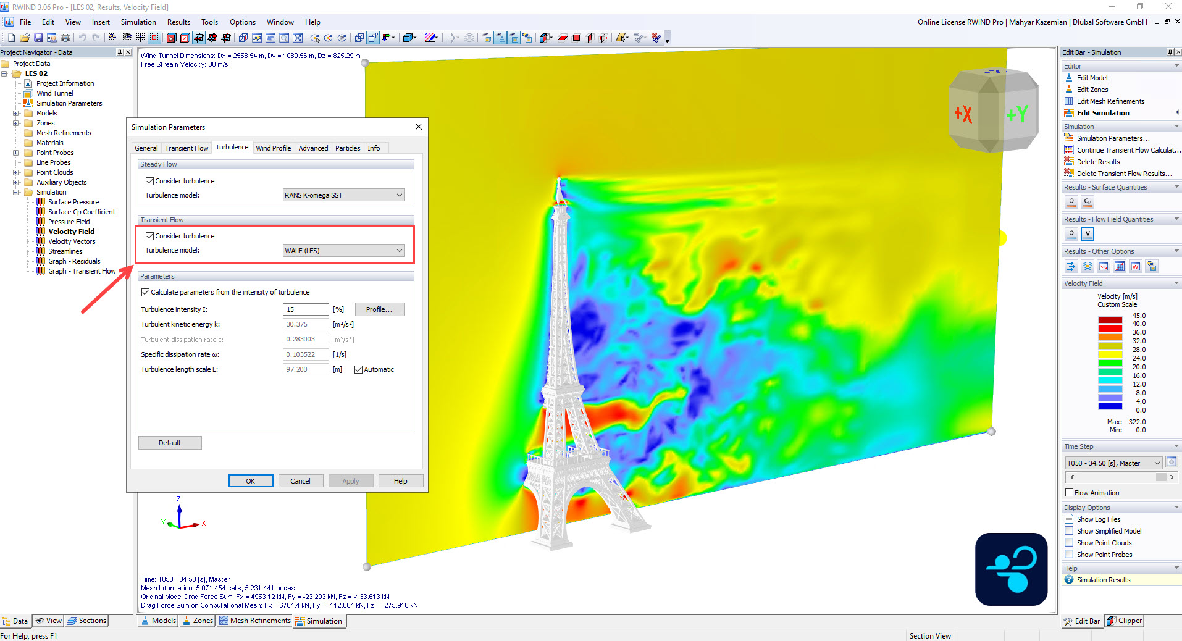Open the Cp coefficient surface results
Screen dimensions: 1182x641
[x=1087, y=201]
